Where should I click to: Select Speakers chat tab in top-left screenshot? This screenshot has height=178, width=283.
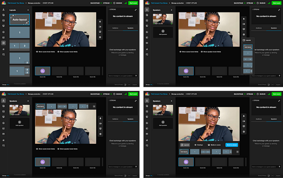pos(130,28)
